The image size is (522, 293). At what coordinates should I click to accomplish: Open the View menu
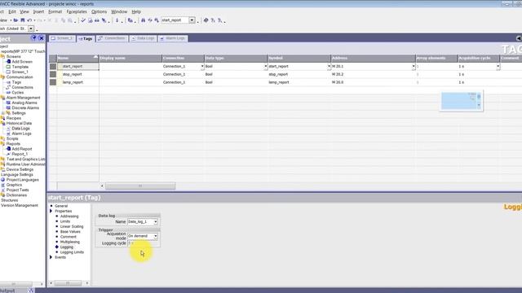point(24,11)
